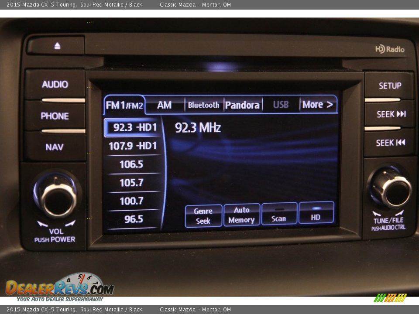Tap the Genre Seek button

203,216
